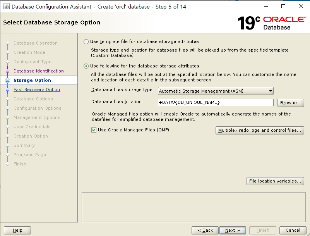
Task: Click the Database Identification step marker dot
Action: (x=7, y=71)
